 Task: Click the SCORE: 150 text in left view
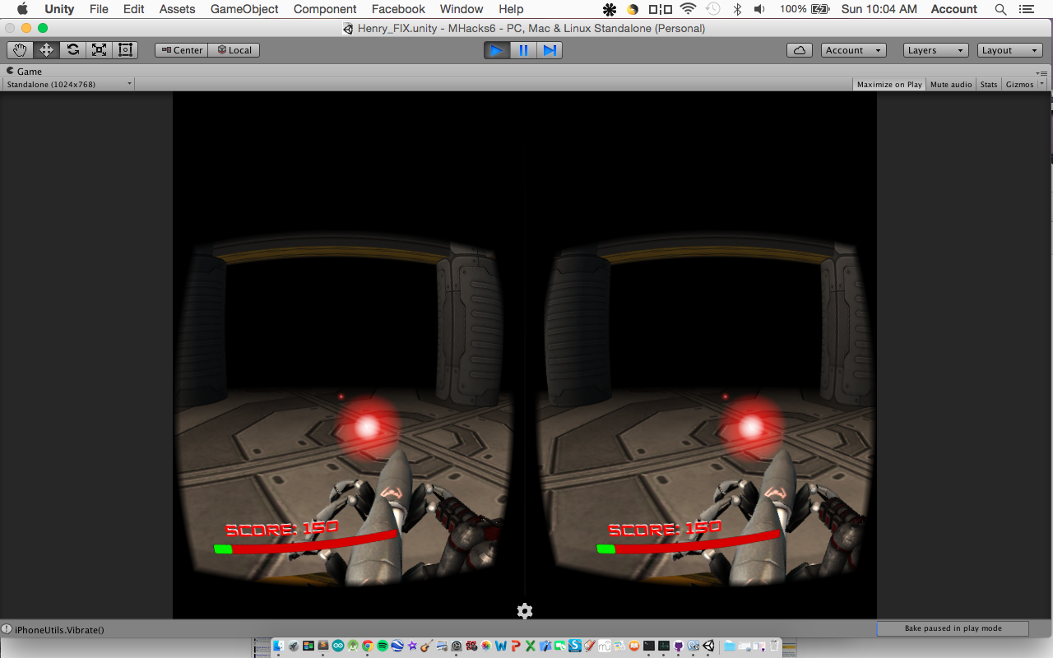point(282,529)
